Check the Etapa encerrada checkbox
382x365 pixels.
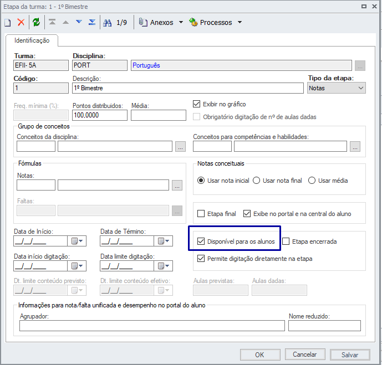[286, 241]
